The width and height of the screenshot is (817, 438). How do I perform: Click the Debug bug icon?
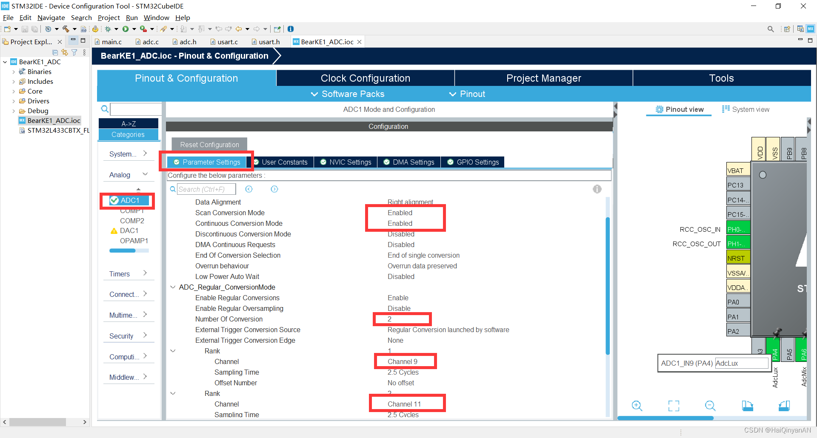(108, 29)
